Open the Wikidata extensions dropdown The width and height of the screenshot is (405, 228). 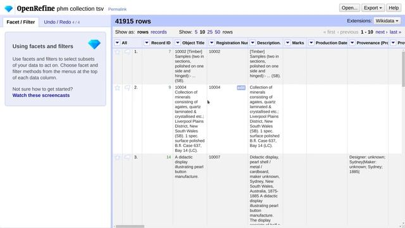tap(387, 21)
